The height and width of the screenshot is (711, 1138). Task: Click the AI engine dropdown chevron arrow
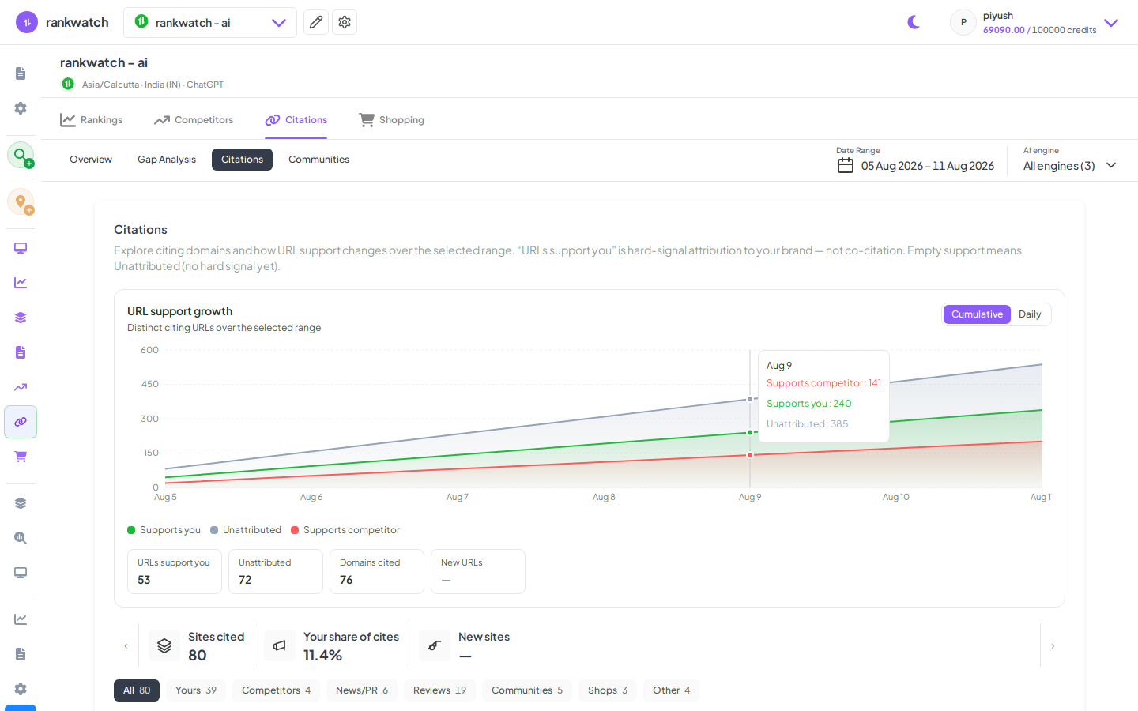click(1111, 166)
